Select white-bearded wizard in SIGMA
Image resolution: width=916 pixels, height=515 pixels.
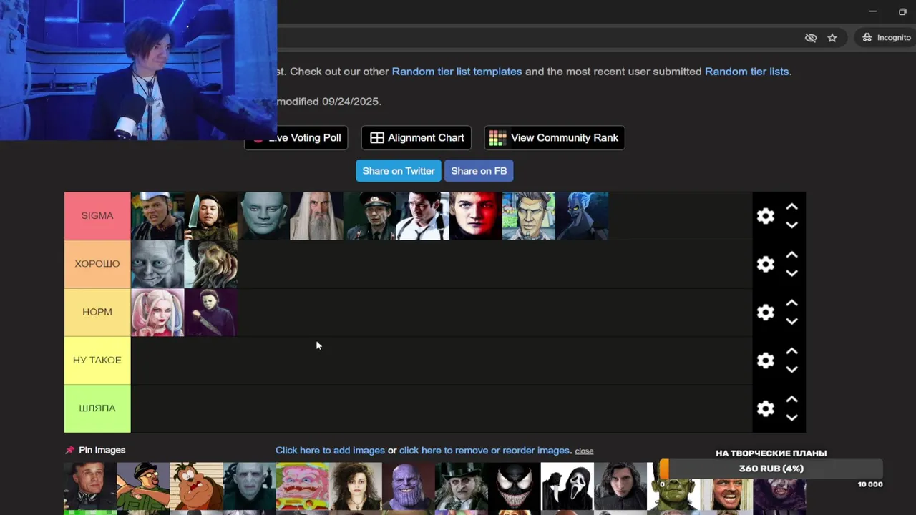(316, 216)
